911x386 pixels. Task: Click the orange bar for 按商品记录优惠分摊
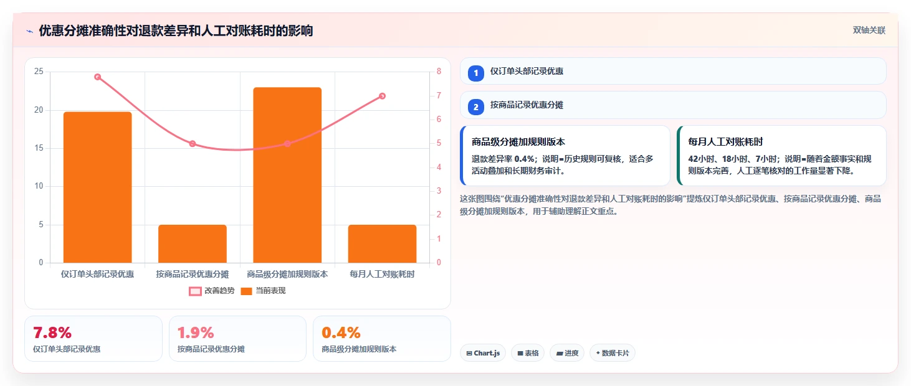[193, 243]
